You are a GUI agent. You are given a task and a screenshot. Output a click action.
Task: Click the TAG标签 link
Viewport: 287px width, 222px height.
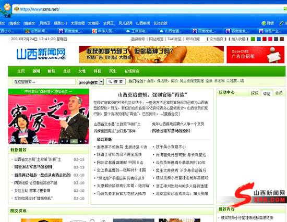tap(174, 39)
